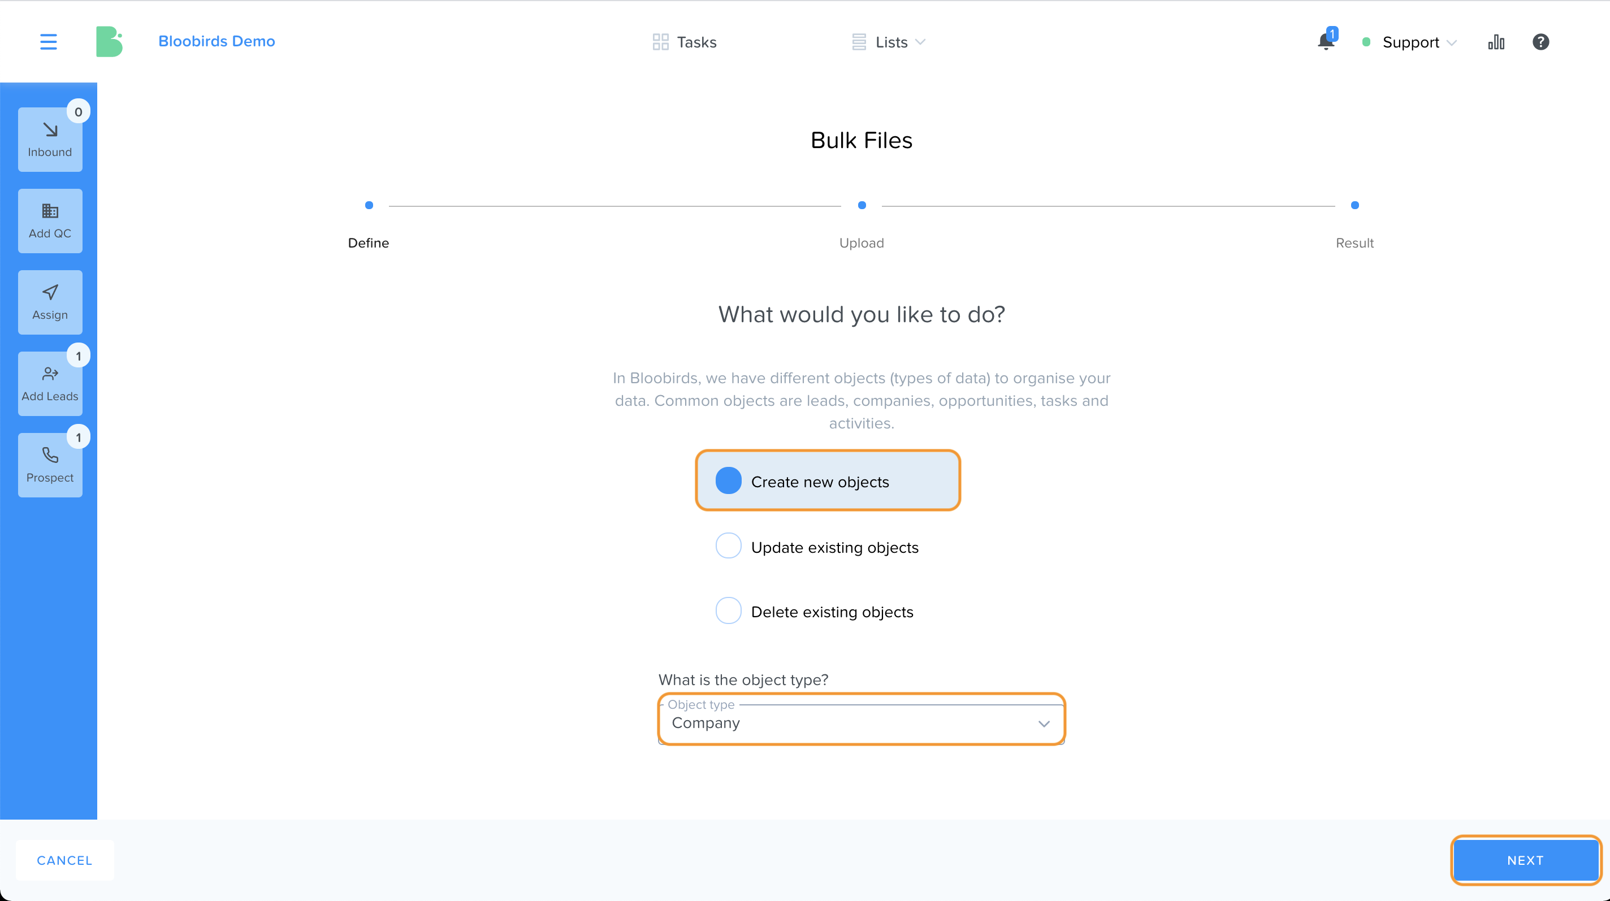Viewport: 1610px width, 901px height.
Task: Open the help question mark
Action: (1540, 42)
